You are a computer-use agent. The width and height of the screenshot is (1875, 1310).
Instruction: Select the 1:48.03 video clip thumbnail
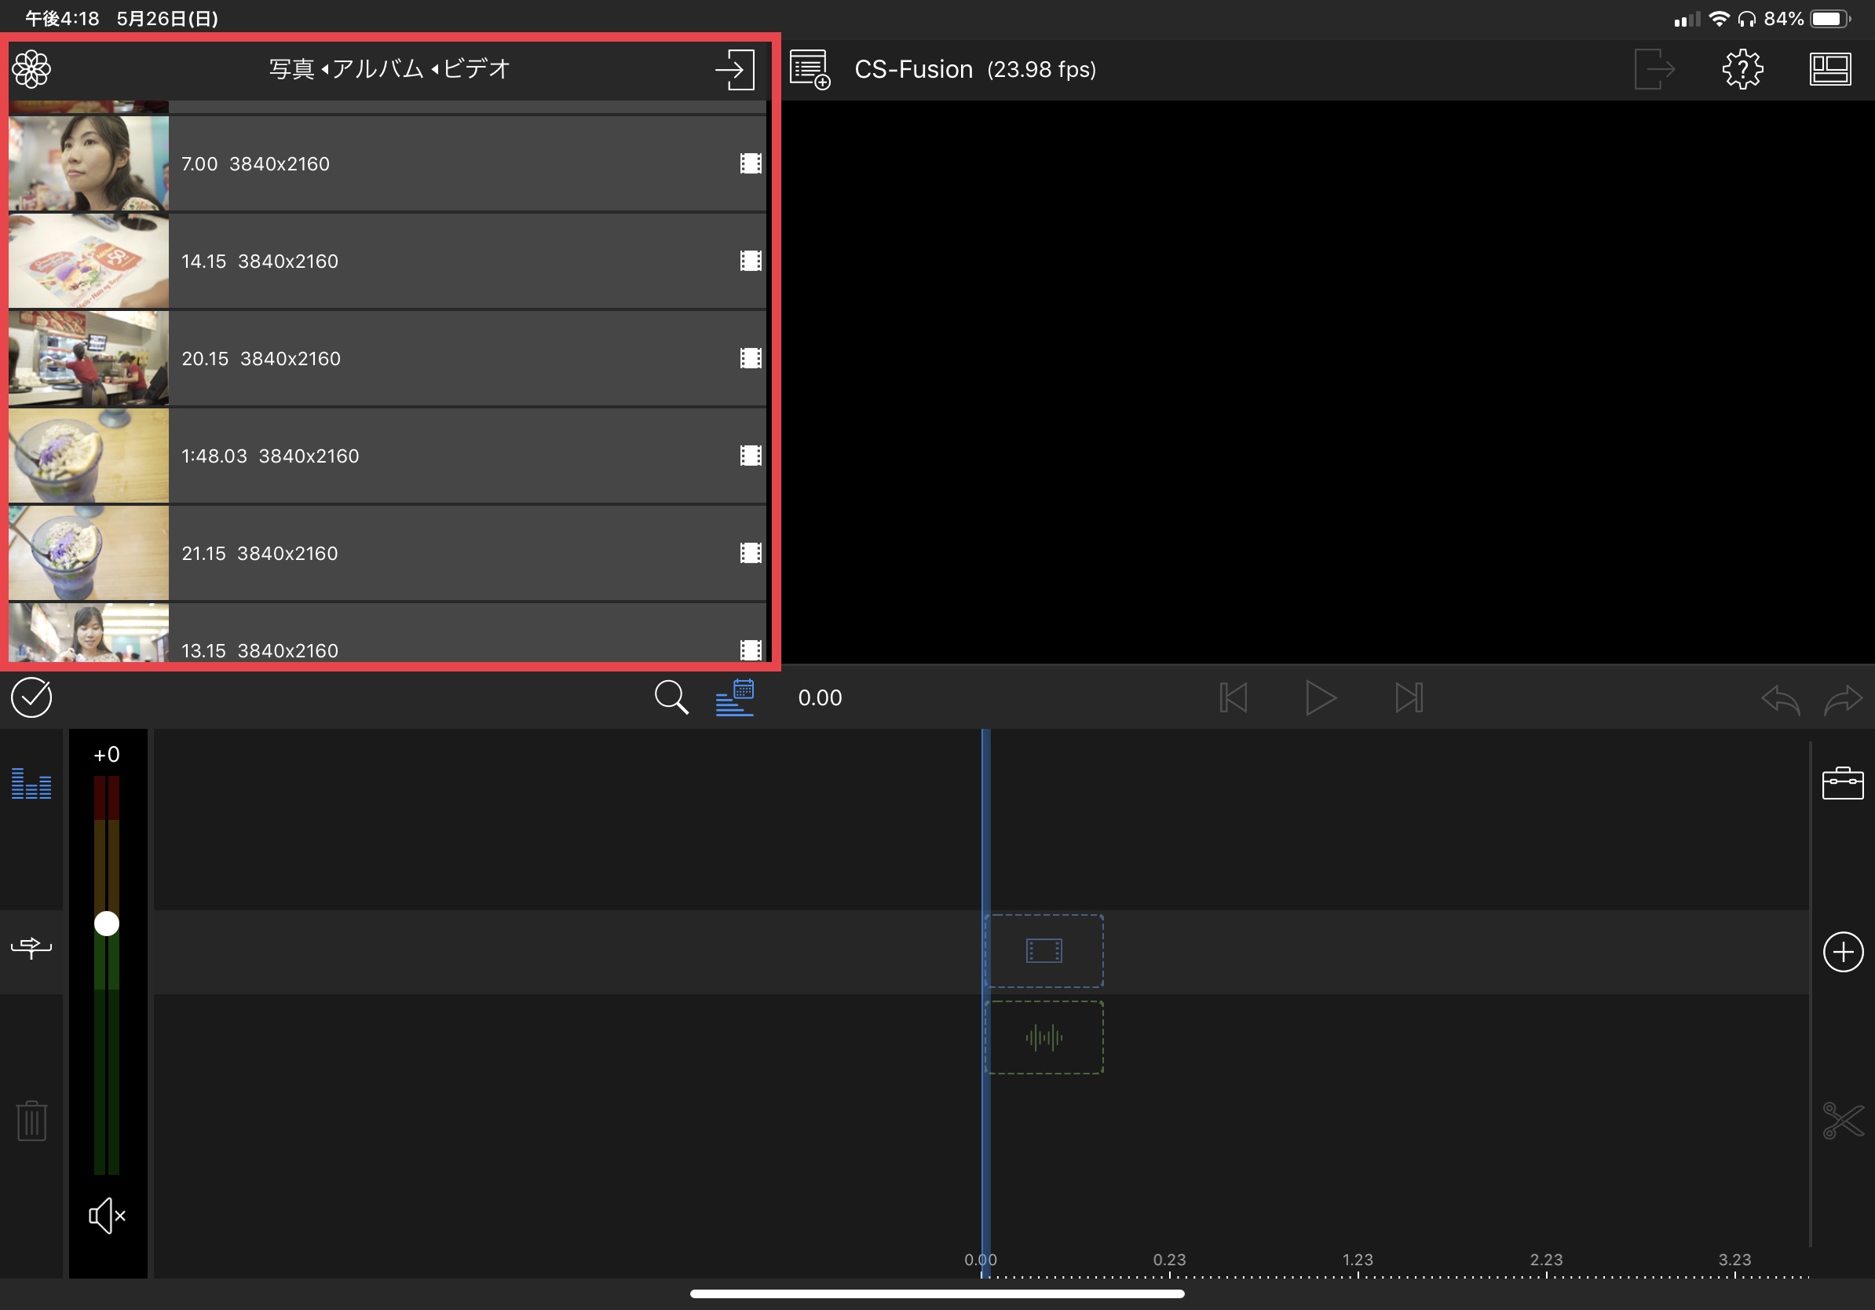point(88,456)
